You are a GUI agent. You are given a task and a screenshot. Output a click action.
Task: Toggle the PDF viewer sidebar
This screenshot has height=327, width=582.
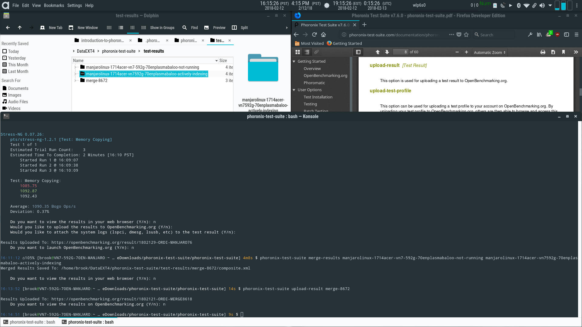click(x=358, y=52)
